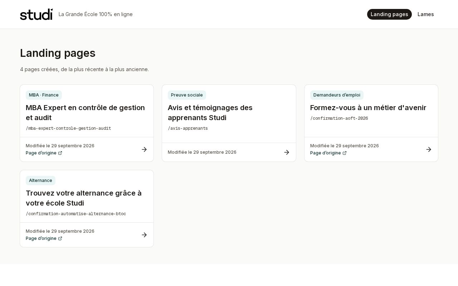Open Avis et témoignages des apprenants Studi
This screenshot has height=286, width=458.
[210, 113]
